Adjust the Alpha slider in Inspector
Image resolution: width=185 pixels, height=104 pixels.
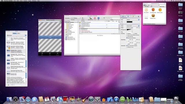coord(129,28)
